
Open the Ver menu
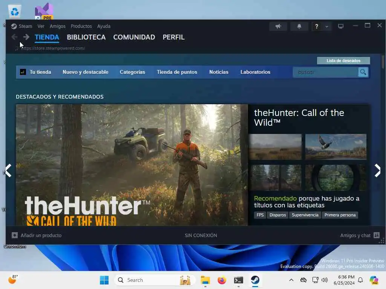pos(41,26)
